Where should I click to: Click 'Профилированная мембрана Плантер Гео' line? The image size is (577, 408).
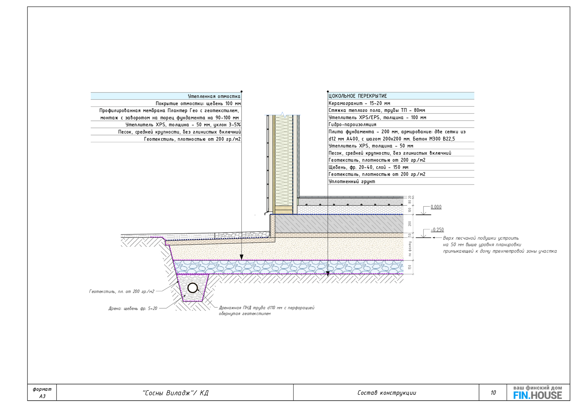169,110
